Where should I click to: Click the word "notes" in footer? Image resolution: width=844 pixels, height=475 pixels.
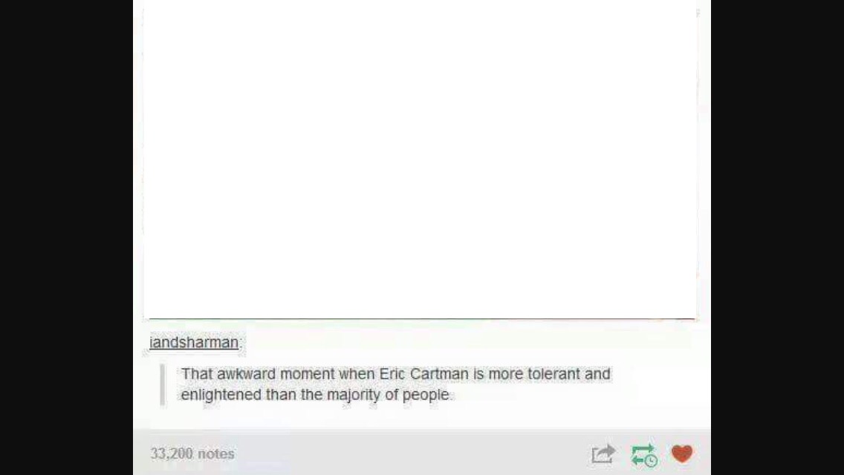216,454
